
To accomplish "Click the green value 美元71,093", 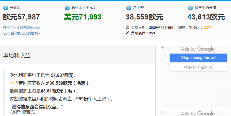I will point(83,17).
